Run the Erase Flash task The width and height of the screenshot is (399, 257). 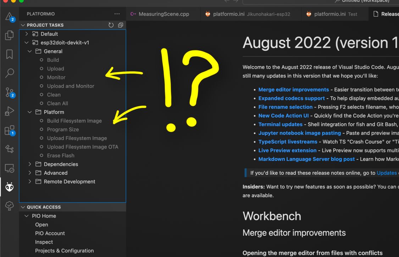pyautogui.click(x=61, y=156)
